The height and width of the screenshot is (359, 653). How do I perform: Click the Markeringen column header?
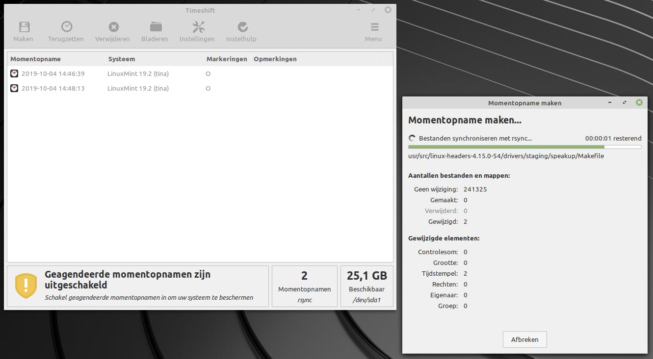[227, 59]
